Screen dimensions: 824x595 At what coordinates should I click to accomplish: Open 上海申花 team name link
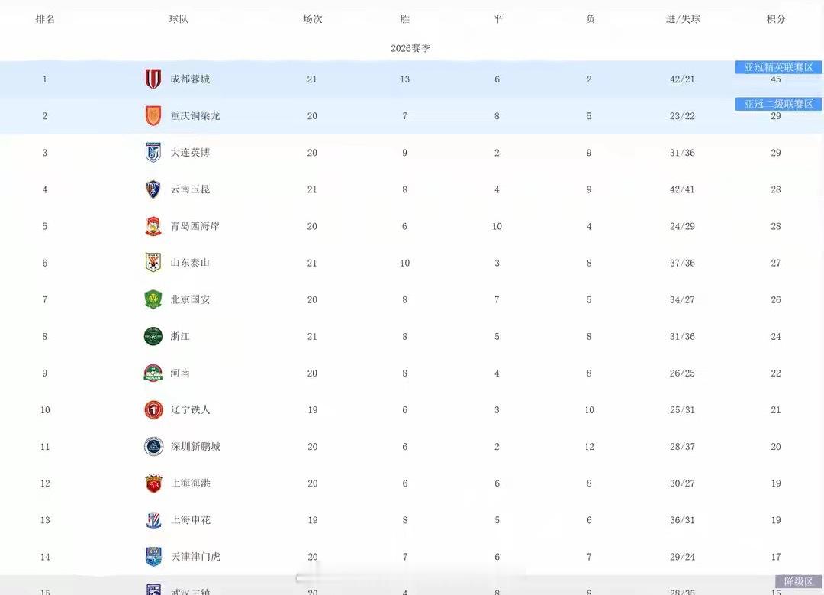point(190,520)
